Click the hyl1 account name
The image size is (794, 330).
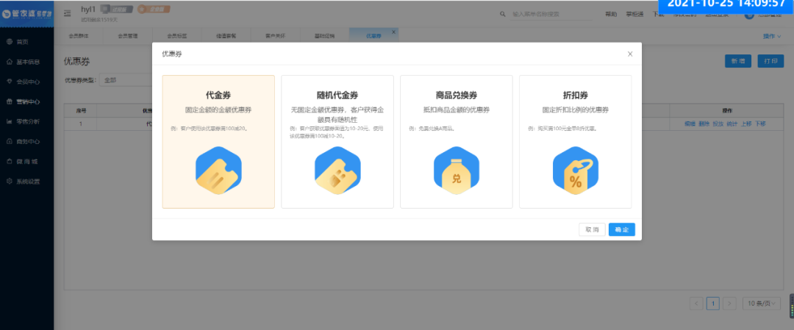click(88, 9)
